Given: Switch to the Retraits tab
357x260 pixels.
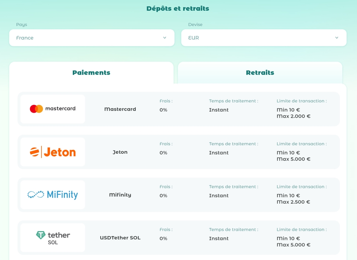Looking at the screenshot, I should 260,73.
